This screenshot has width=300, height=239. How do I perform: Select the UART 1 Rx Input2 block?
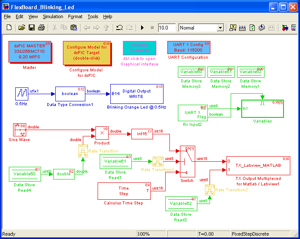[193, 113]
